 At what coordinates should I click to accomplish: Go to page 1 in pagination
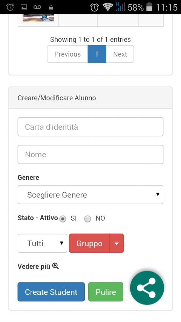click(97, 54)
